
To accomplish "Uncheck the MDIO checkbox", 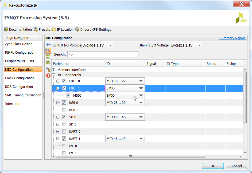I will pyautogui.click(x=68, y=95).
